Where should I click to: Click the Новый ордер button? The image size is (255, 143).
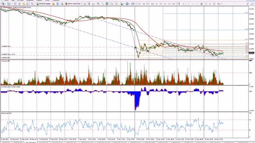click(x=43, y=4)
